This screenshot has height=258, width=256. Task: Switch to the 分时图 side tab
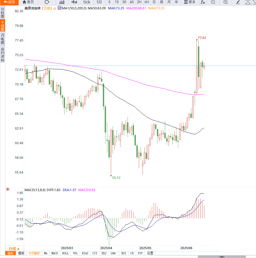[x=3, y=13]
